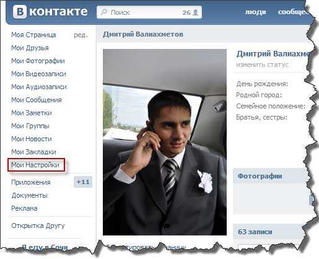Viewport: 319px width, 259px height.
Task: Open Мои Сообщения
Action: 37,100
